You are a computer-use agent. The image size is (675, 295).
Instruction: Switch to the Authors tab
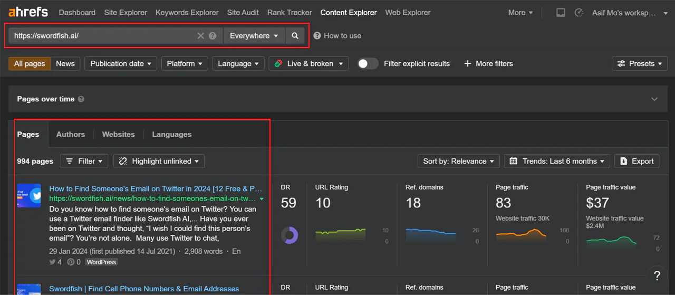pyautogui.click(x=71, y=135)
